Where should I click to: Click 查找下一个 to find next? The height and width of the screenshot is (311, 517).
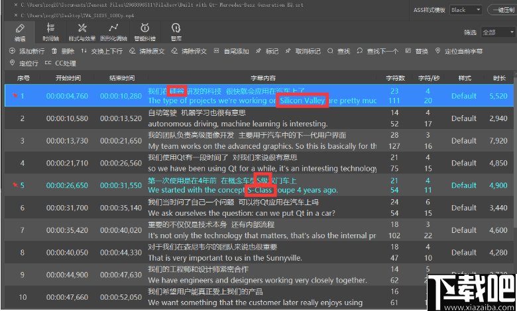click(x=378, y=51)
